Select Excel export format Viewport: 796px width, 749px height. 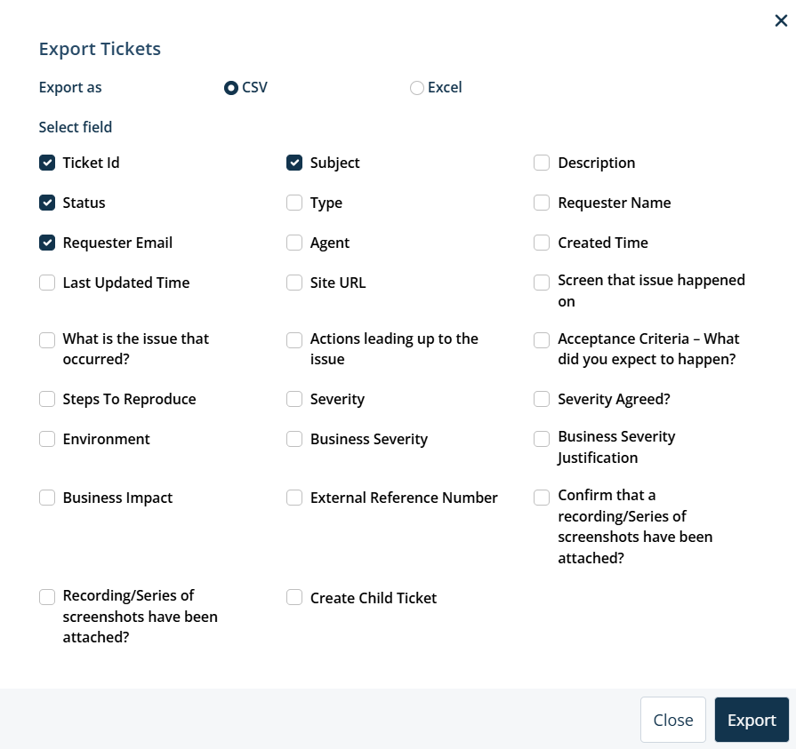tap(417, 88)
